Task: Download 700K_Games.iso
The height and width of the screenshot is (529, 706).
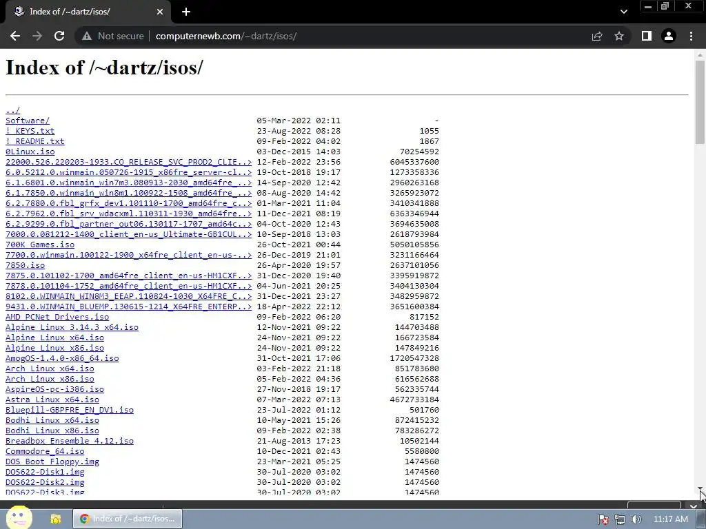Action: point(39,245)
